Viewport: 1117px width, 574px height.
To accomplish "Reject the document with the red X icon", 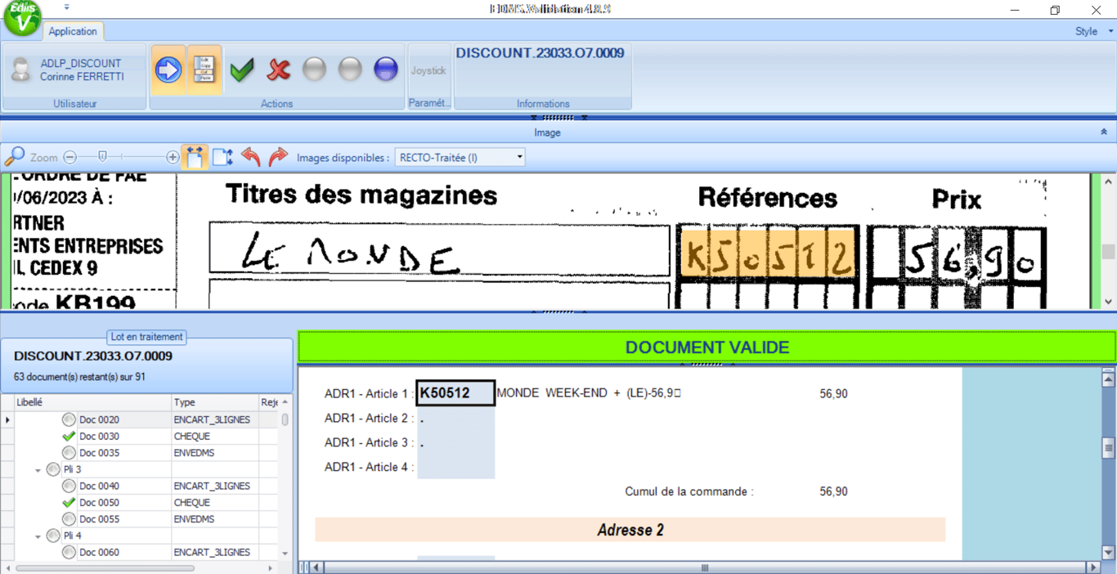I will [x=278, y=69].
